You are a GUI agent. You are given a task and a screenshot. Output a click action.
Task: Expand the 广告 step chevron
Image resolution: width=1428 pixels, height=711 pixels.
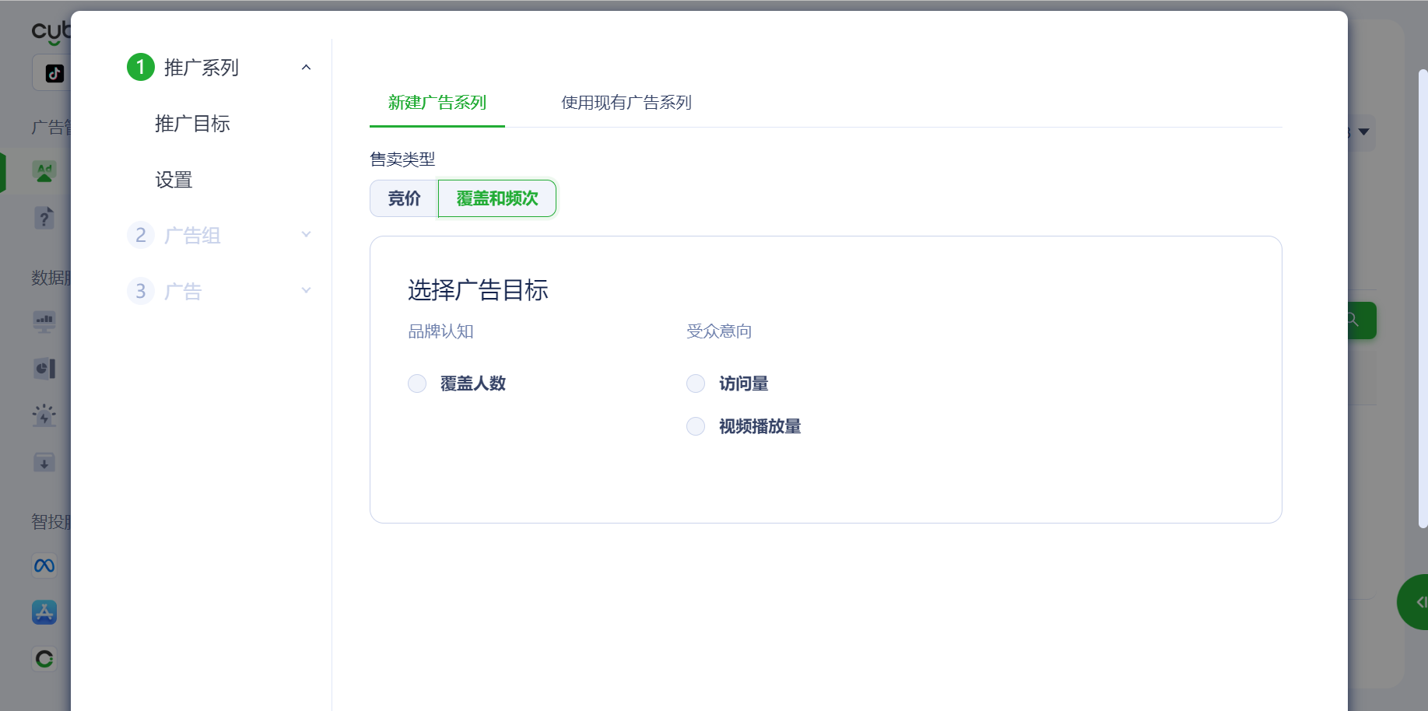[x=306, y=290]
